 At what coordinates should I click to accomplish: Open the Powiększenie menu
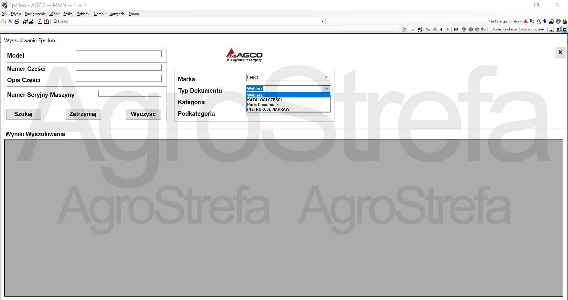[x=35, y=14]
